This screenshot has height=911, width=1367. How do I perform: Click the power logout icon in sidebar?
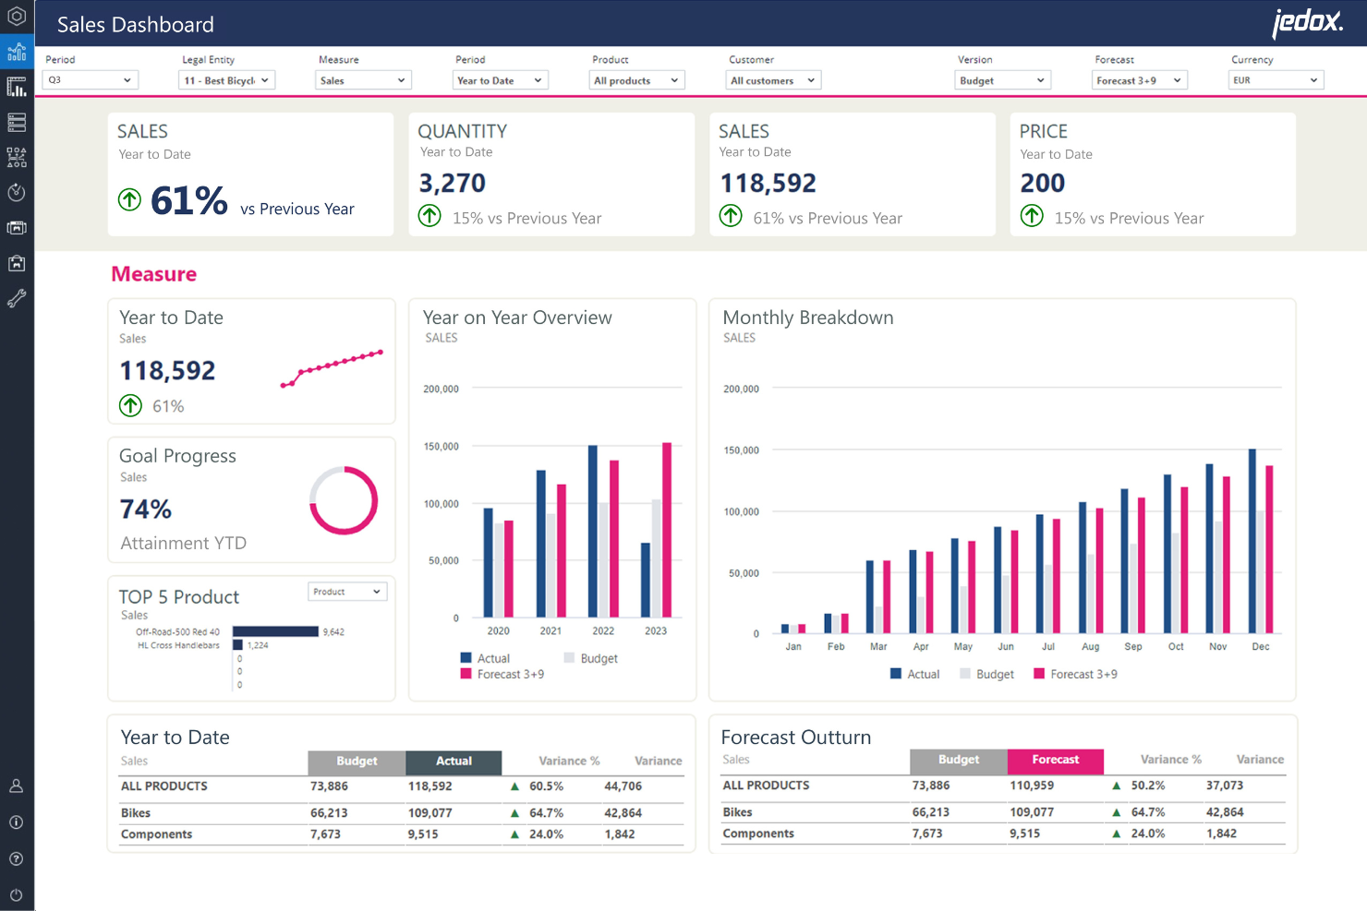pos(17,894)
